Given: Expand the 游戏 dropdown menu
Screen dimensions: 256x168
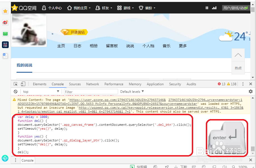Looking at the screenshot, I should (x=125, y=8).
